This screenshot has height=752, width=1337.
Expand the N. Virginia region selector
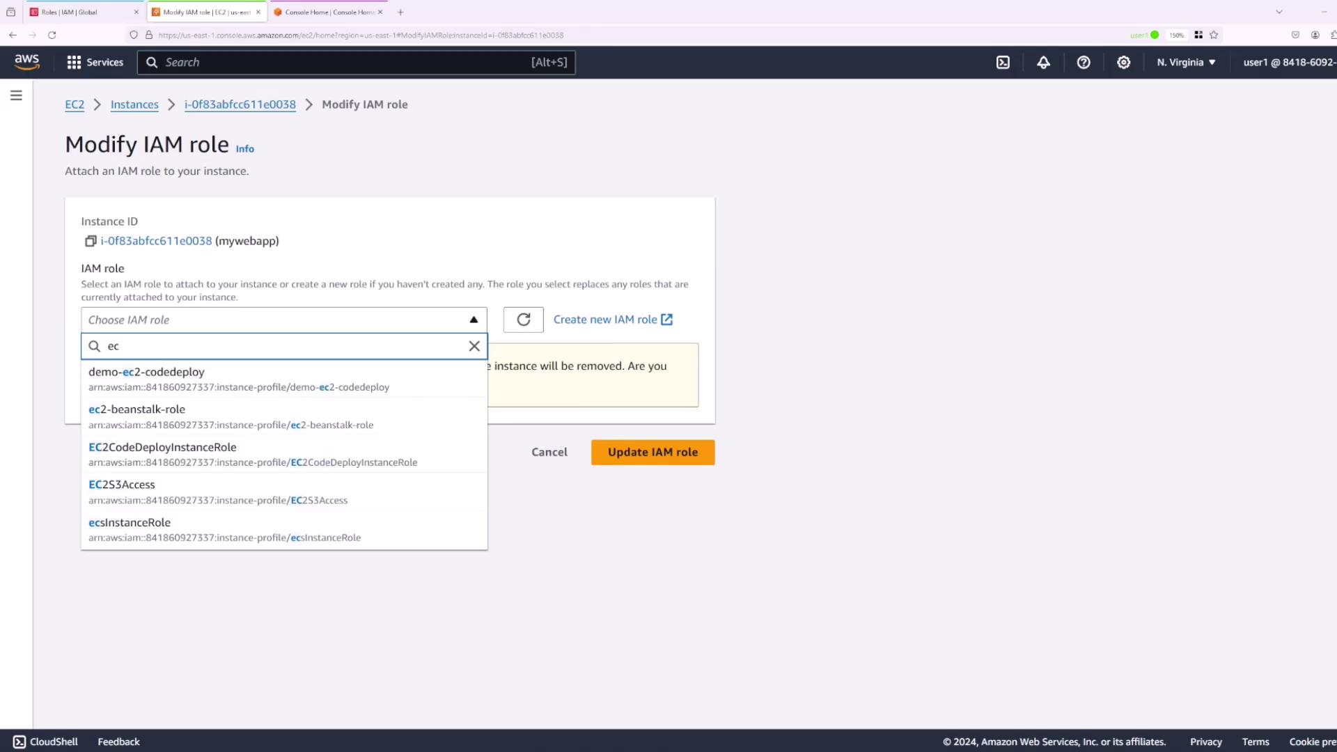pyautogui.click(x=1186, y=62)
